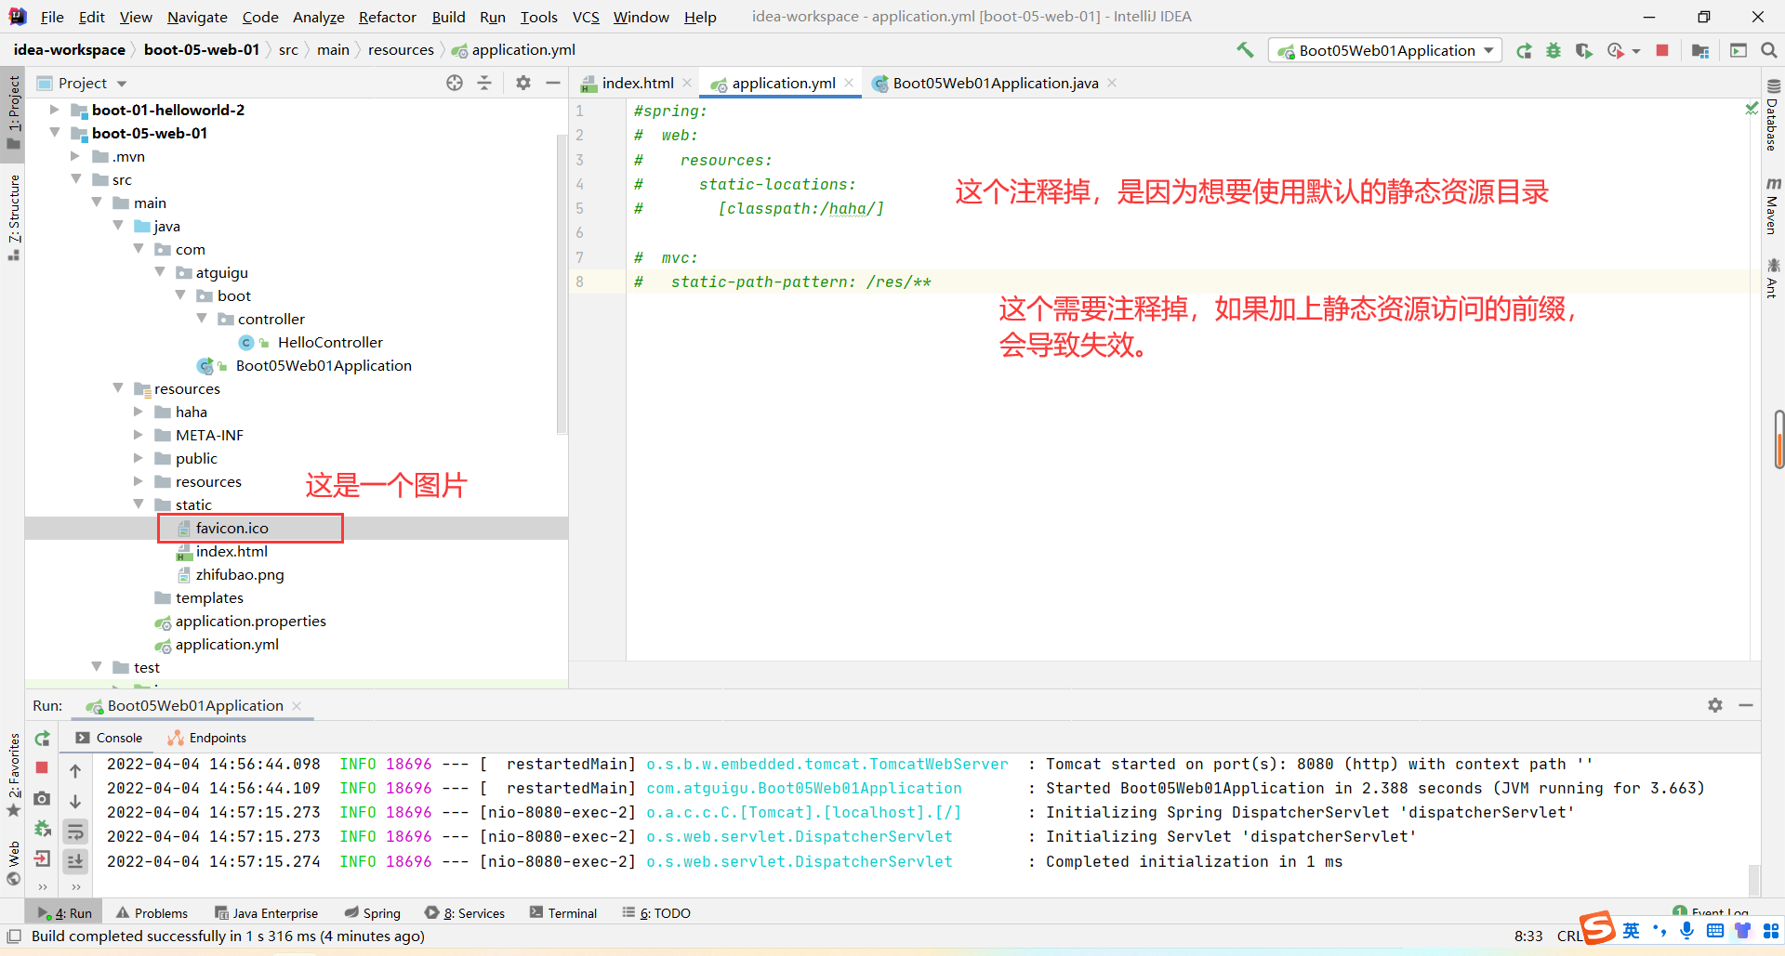The image size is (1785, 956).
Task: Open the Project Structure dialog icon
Action: [1700, 51]
